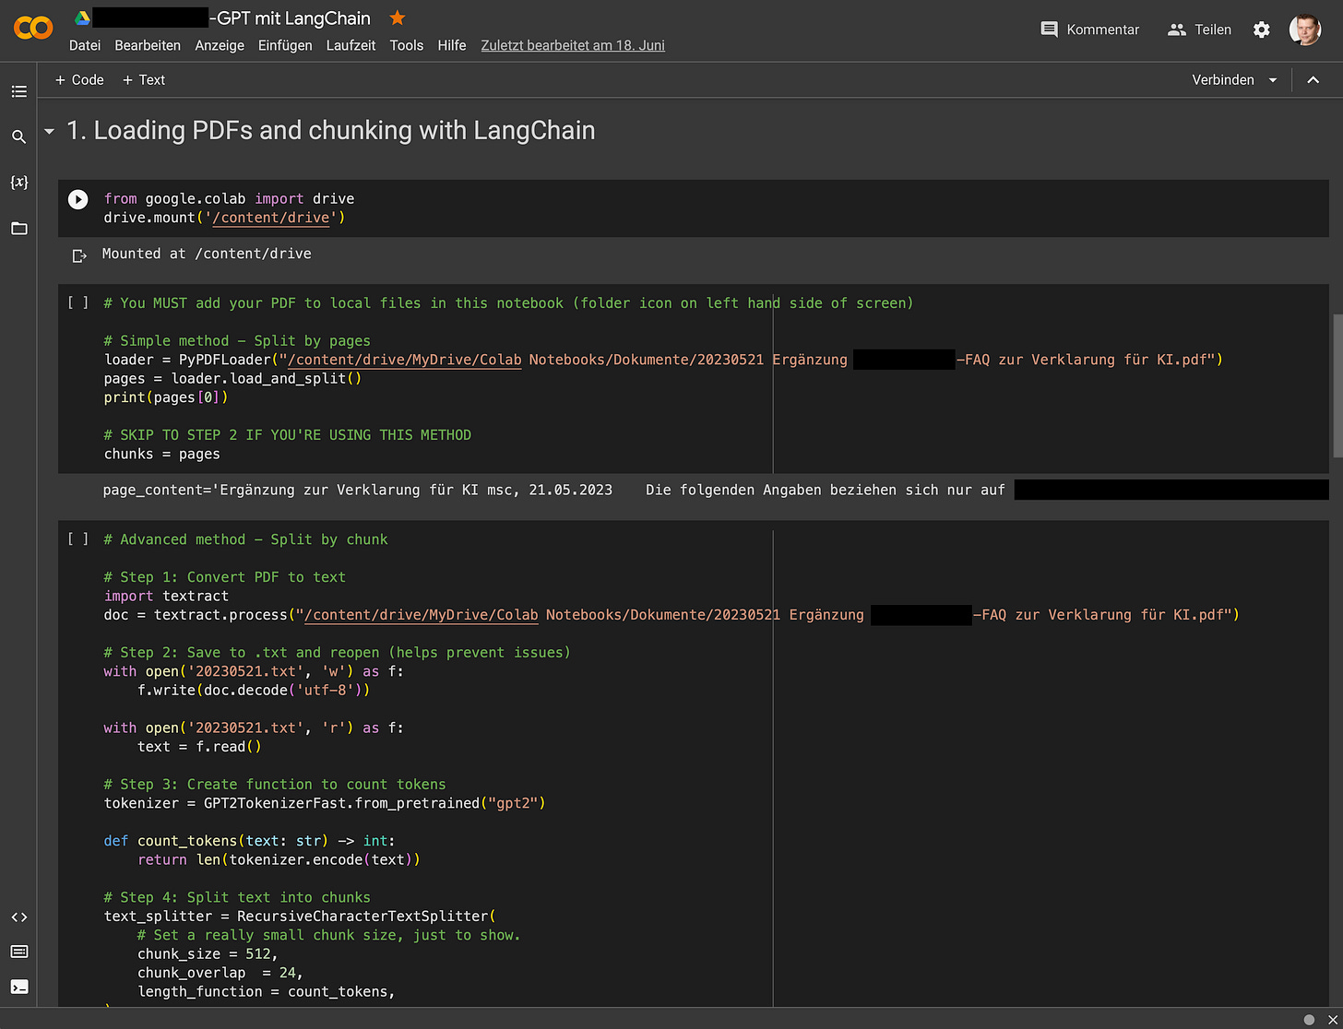
Task: Open the command palette sidebar icon
Action: (x=18, y=952)
